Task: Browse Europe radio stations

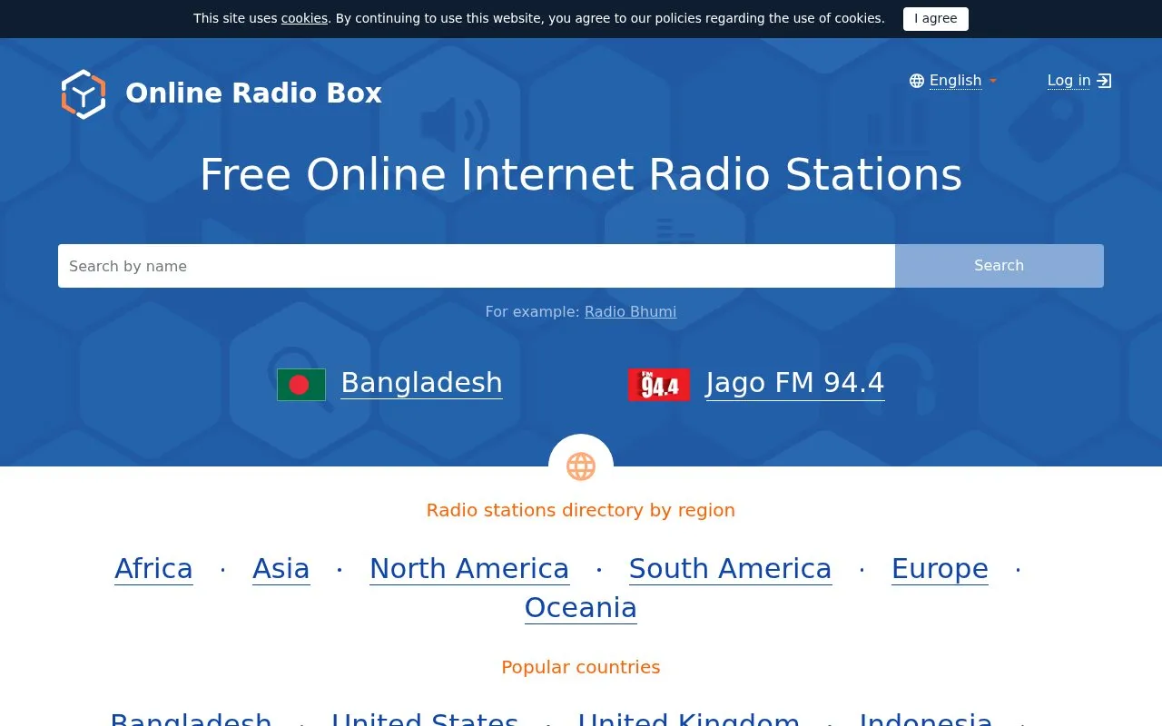Action: 940,568
